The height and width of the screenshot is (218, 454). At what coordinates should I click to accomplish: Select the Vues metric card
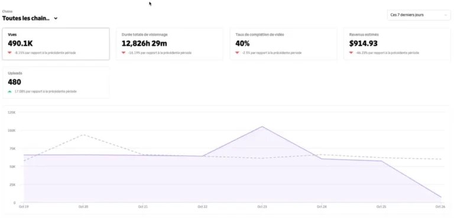56,44
